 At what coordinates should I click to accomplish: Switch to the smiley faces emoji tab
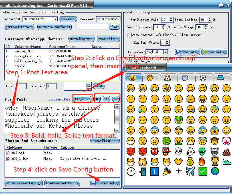(133, 78)
